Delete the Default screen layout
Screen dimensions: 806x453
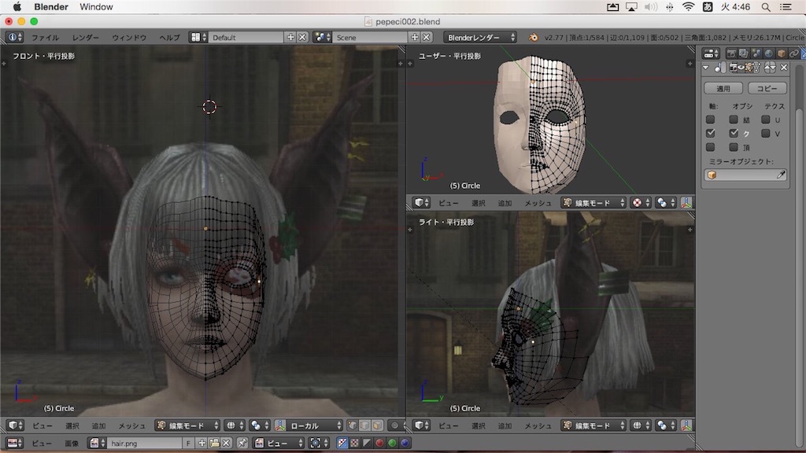303,37
